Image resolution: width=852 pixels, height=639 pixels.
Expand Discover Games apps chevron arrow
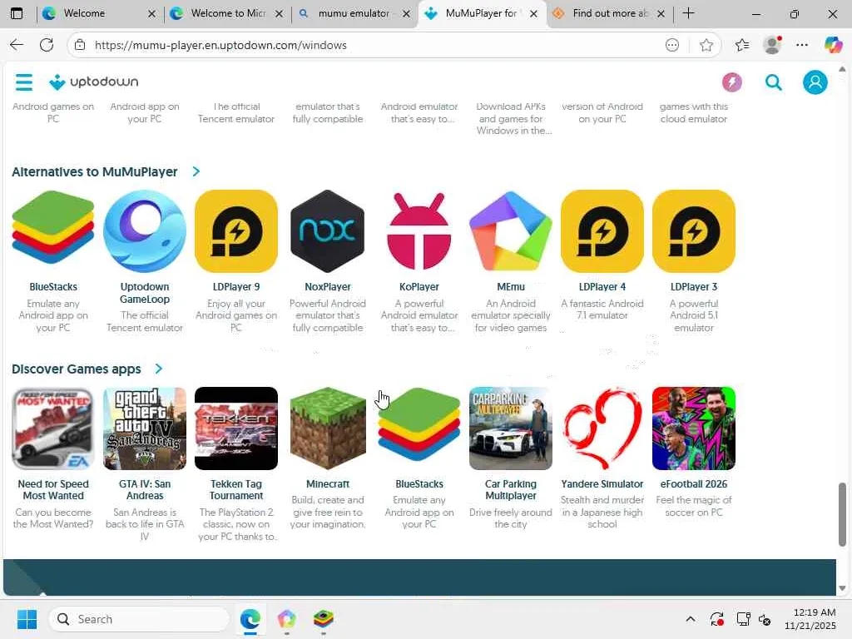pos(159,369)
